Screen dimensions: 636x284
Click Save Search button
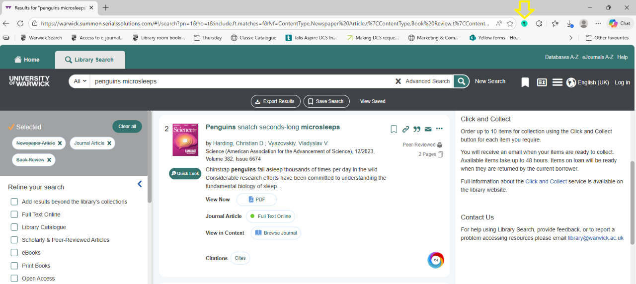point(326,101)
